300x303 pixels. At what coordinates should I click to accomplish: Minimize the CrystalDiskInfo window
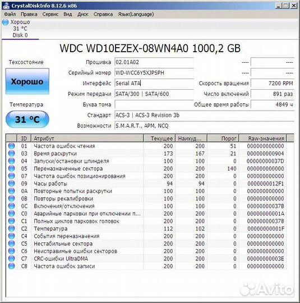(278, 6)
